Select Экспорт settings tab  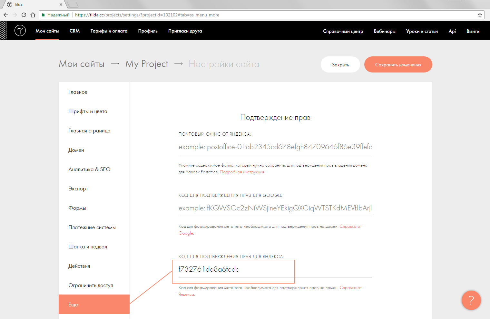click(94, 188)
